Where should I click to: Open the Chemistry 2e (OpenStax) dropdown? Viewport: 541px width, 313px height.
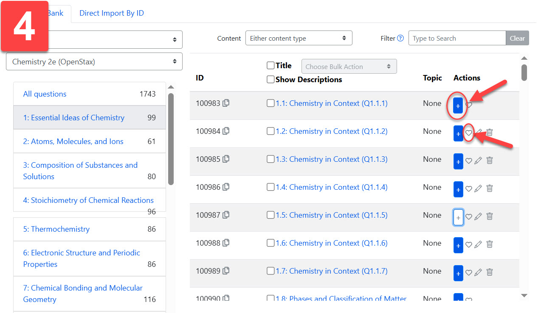[94, 61]
